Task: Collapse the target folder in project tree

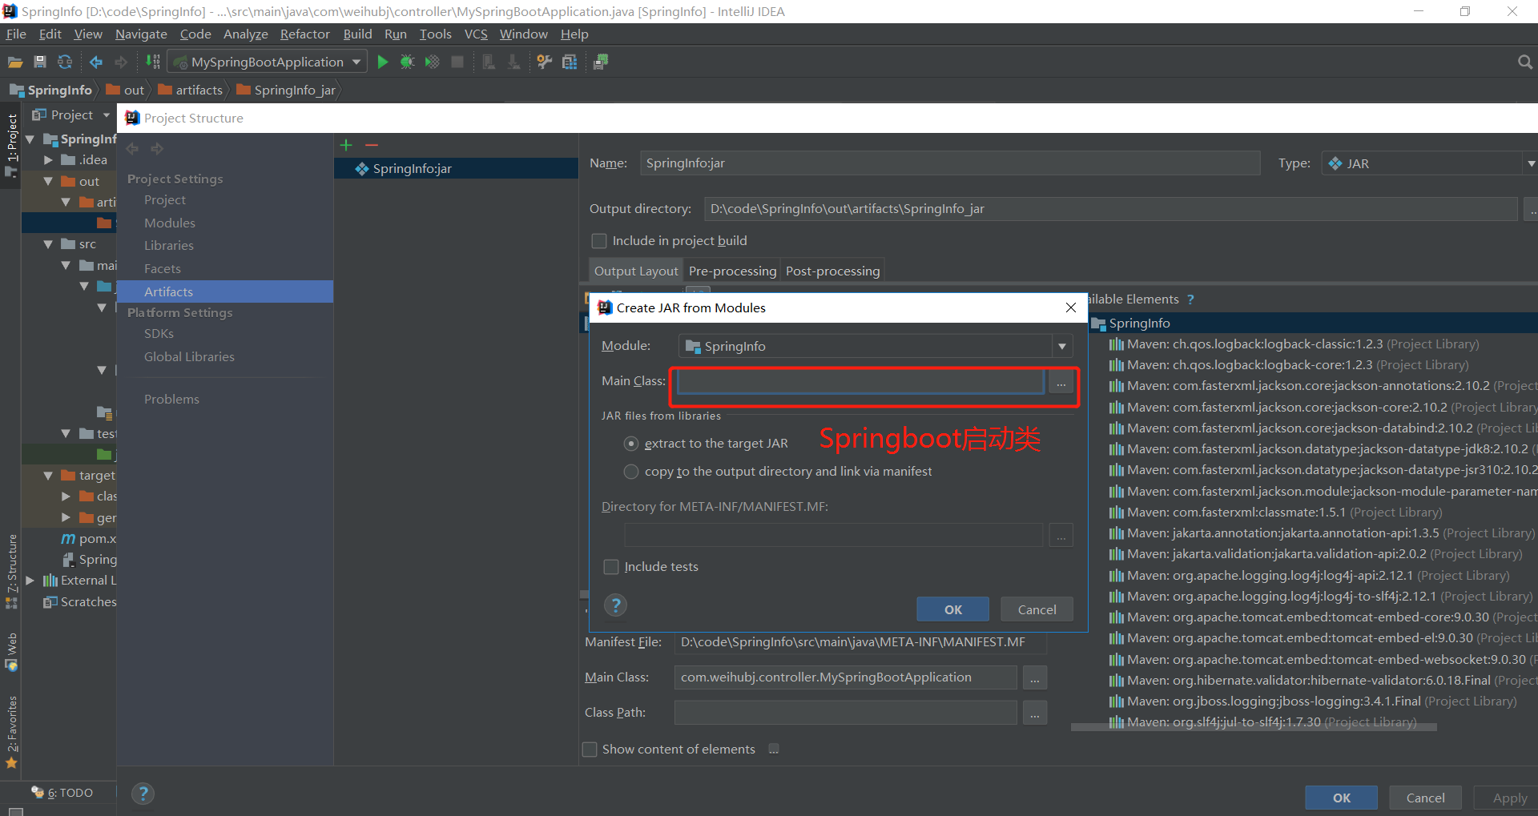Action: (48, 476)
